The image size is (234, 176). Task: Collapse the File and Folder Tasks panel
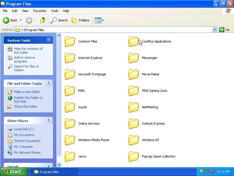point(49,83)
